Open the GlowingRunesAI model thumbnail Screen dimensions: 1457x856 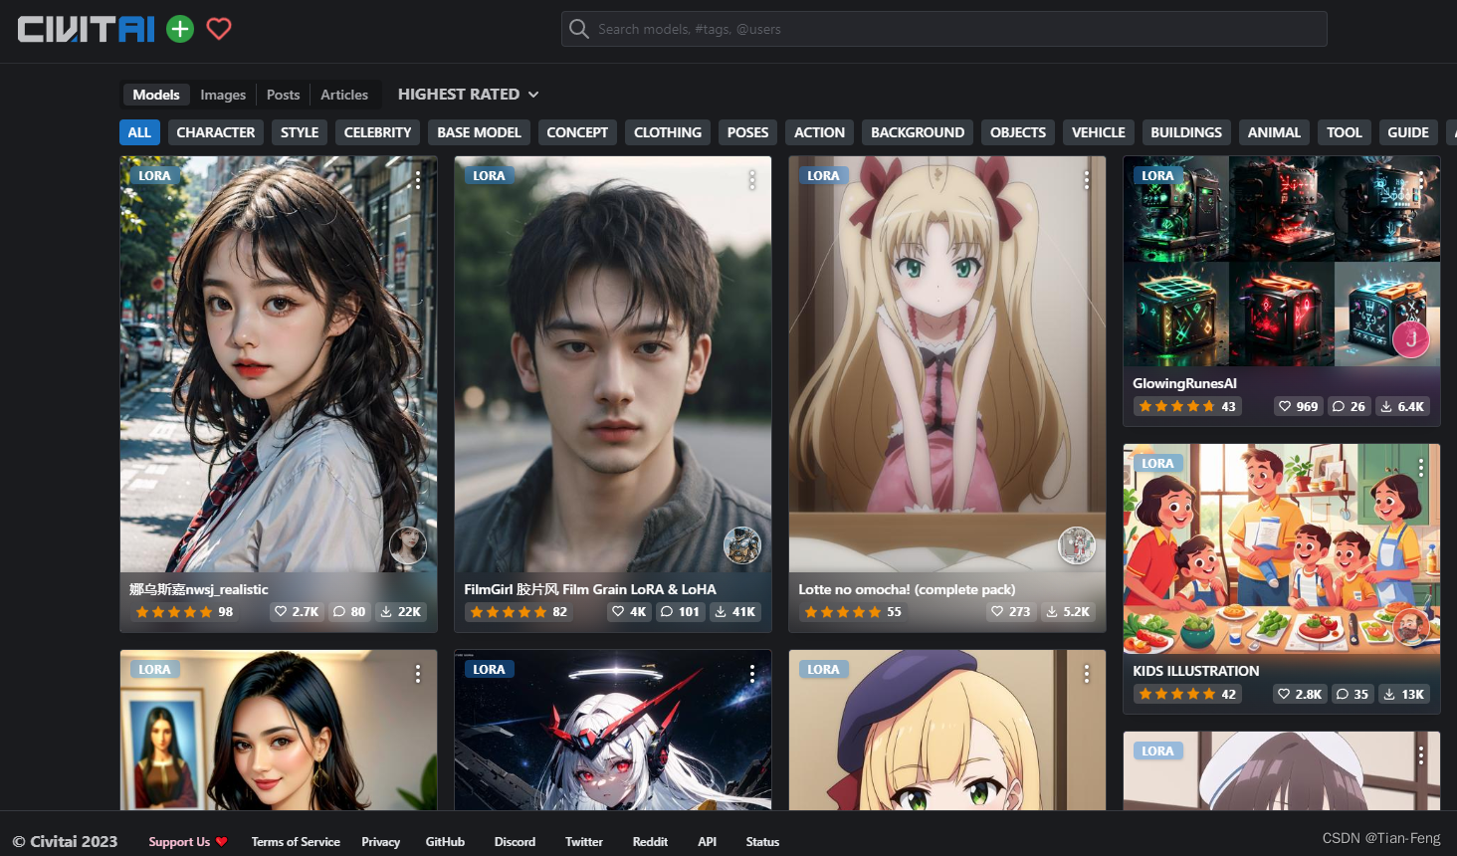pyautogui.click(x=1282, y=261)
